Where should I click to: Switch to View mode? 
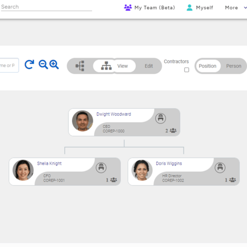[x=123, y=66]
